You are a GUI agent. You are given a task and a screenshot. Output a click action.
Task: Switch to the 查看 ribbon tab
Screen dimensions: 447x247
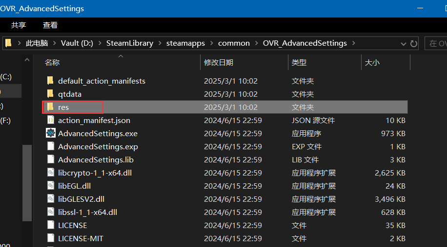50,25
